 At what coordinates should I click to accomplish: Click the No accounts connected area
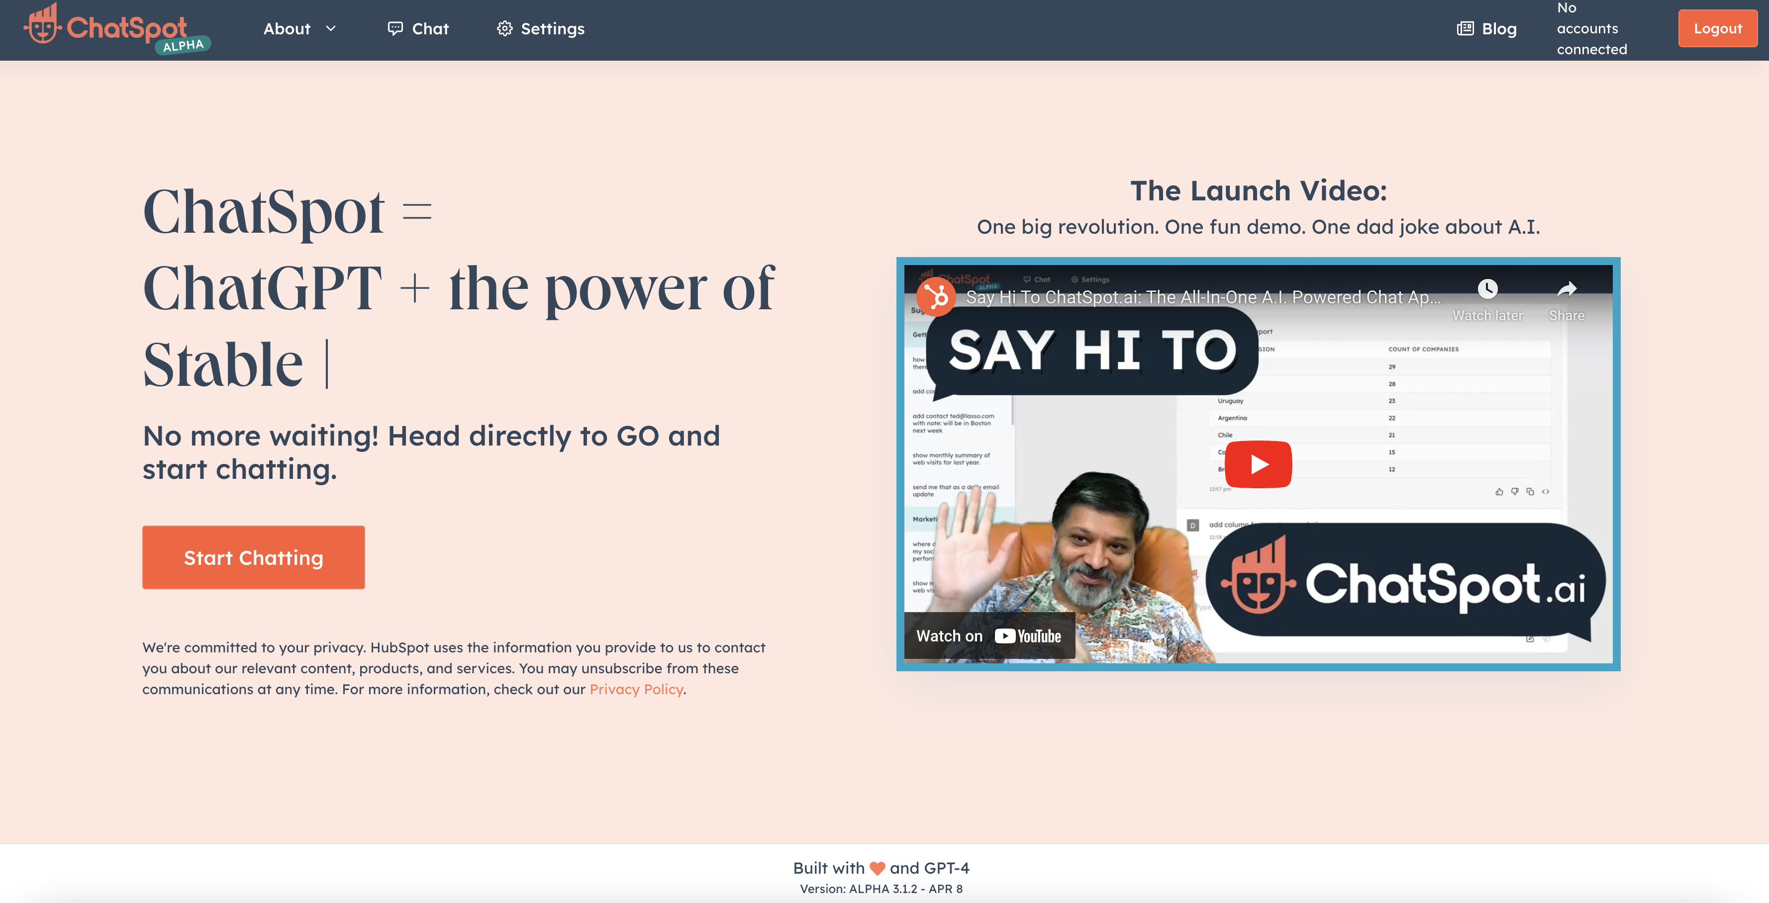pos(1590,28)
